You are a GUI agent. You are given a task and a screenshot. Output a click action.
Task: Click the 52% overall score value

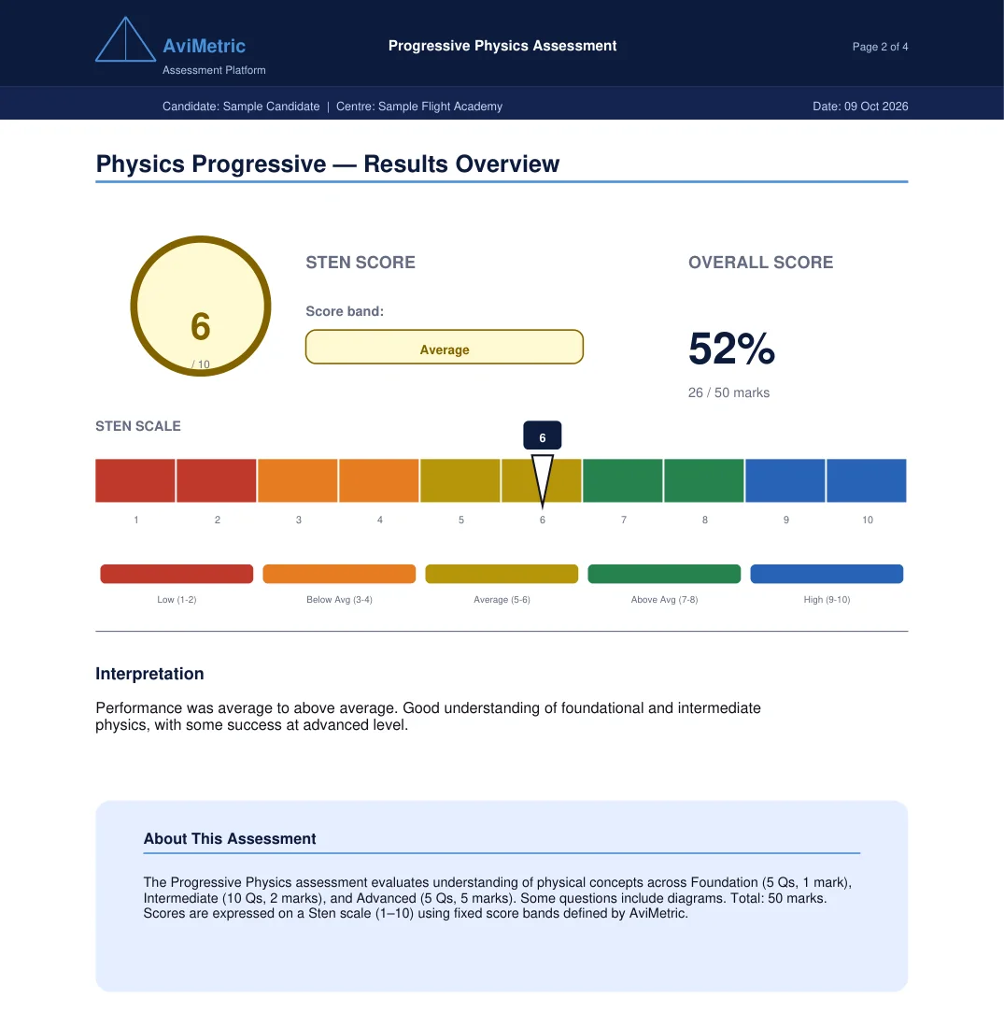[x=731, y=348]
